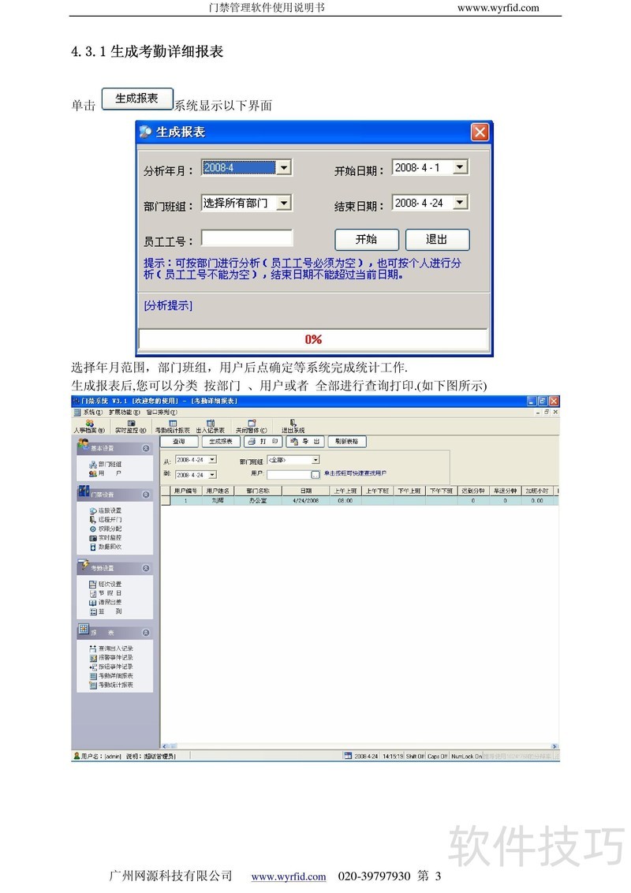Click the 关闭窗体 toolbar icon
Screen dimensions: 631x893
tap(251, 427)
